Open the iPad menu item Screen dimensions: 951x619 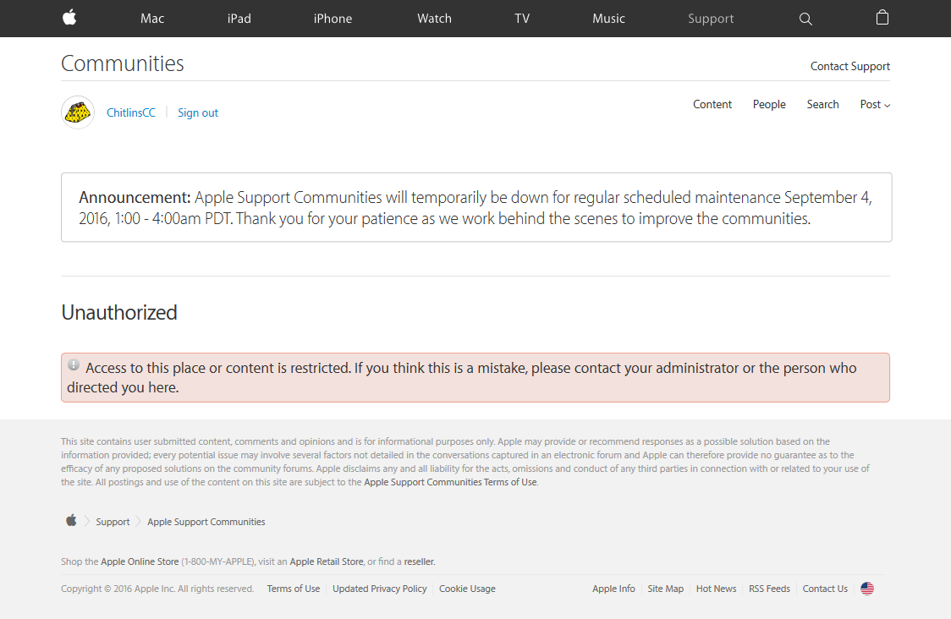click(x=239, y=19)
